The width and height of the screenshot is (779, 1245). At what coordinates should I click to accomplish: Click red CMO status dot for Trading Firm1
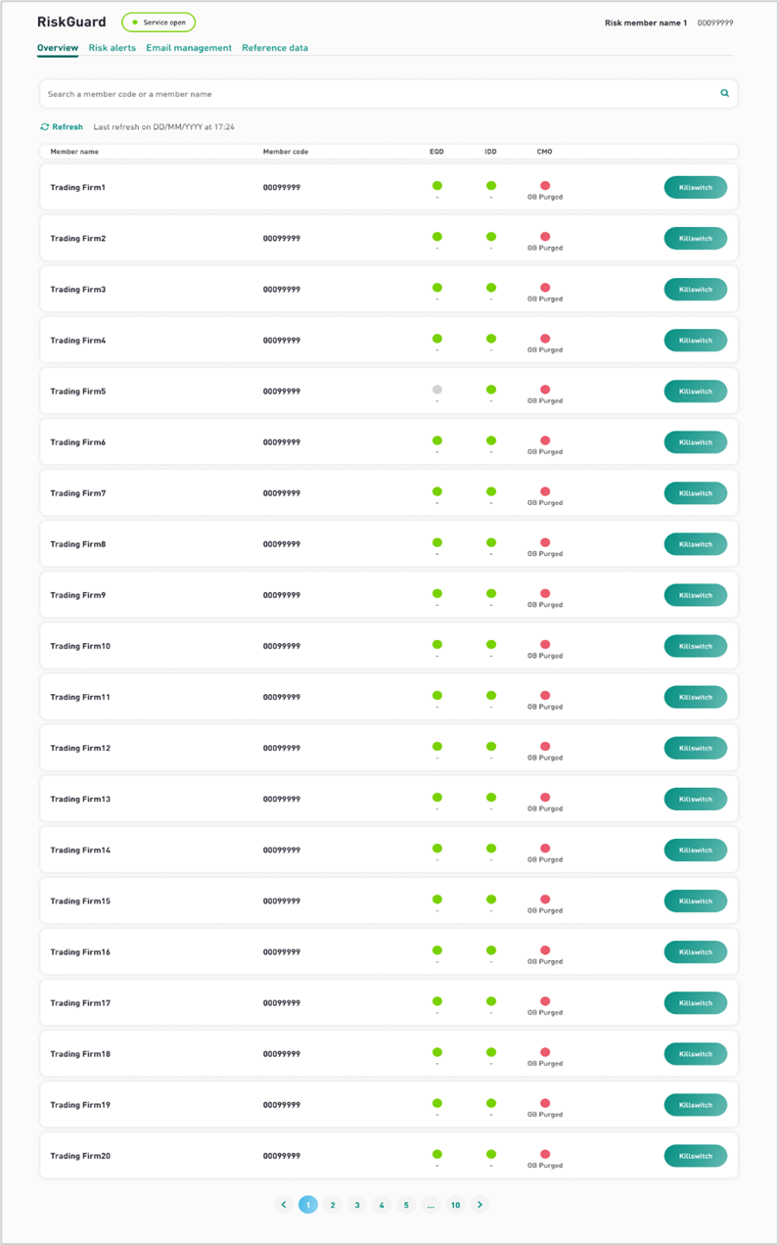[545, 186]
